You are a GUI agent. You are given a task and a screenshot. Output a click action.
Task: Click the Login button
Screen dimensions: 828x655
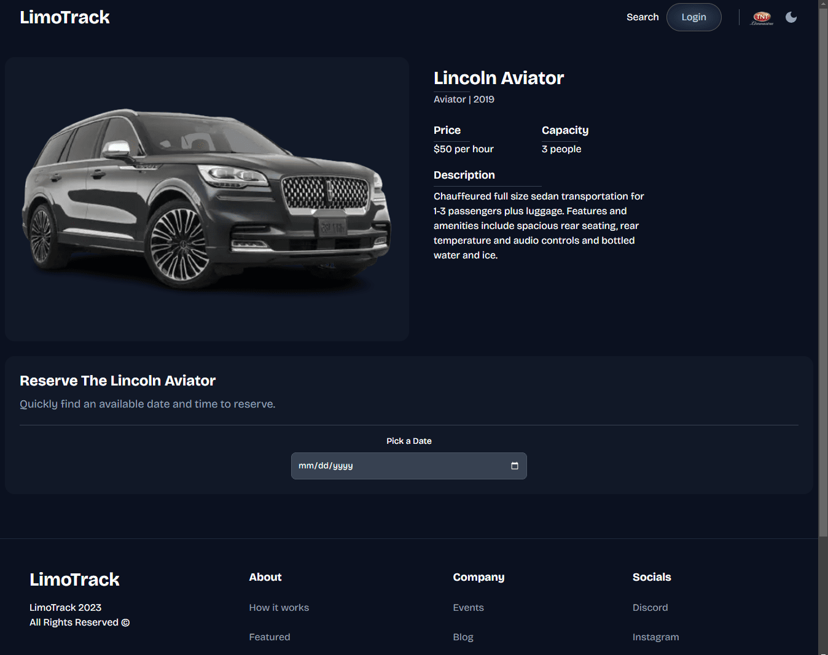pos(694,17)
